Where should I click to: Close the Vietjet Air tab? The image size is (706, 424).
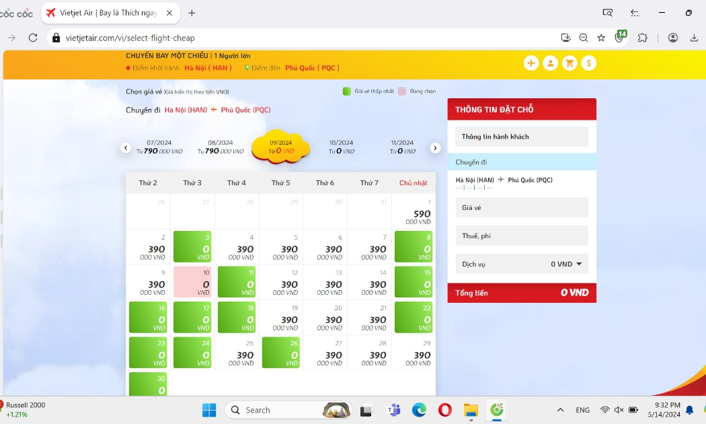pos(169,13)
